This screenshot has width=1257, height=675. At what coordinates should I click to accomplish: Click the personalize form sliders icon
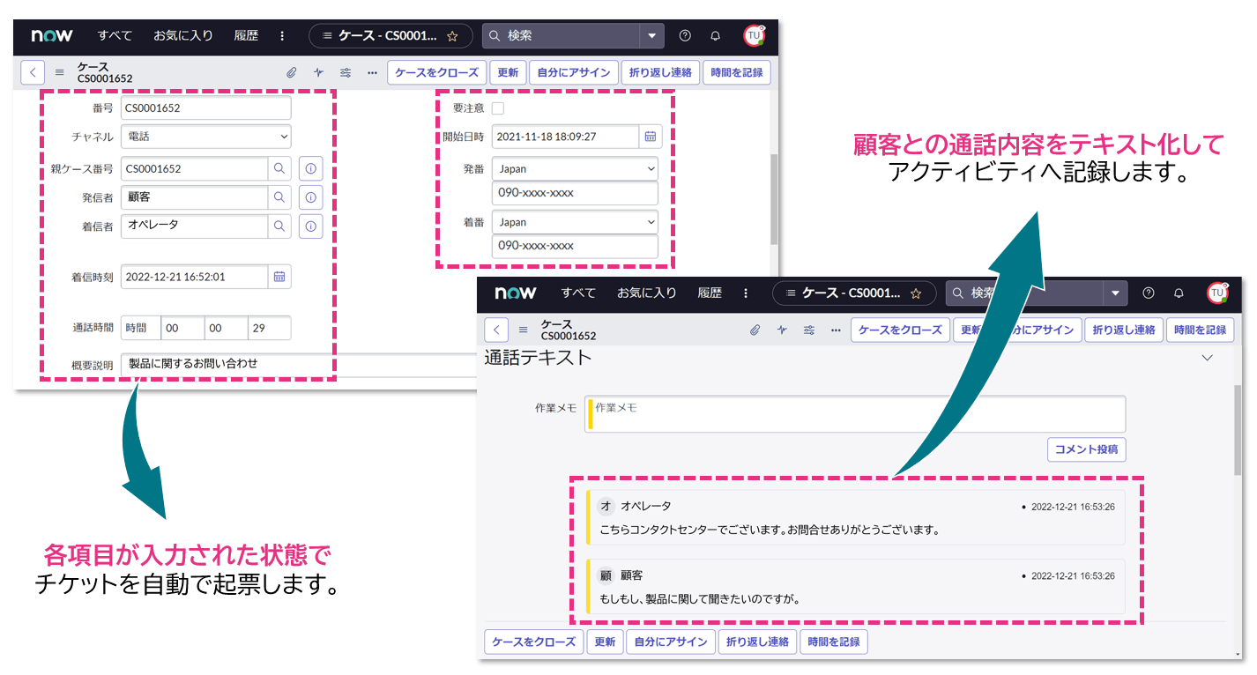click(x=345, y=72)
